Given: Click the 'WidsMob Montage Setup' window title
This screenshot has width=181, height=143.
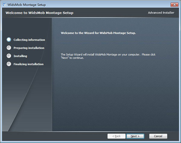Looking at the screenshot, I should coord(27,5).
